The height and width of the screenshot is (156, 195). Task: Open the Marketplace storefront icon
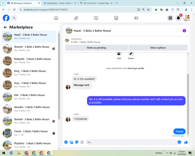click(x=116, y=18)
